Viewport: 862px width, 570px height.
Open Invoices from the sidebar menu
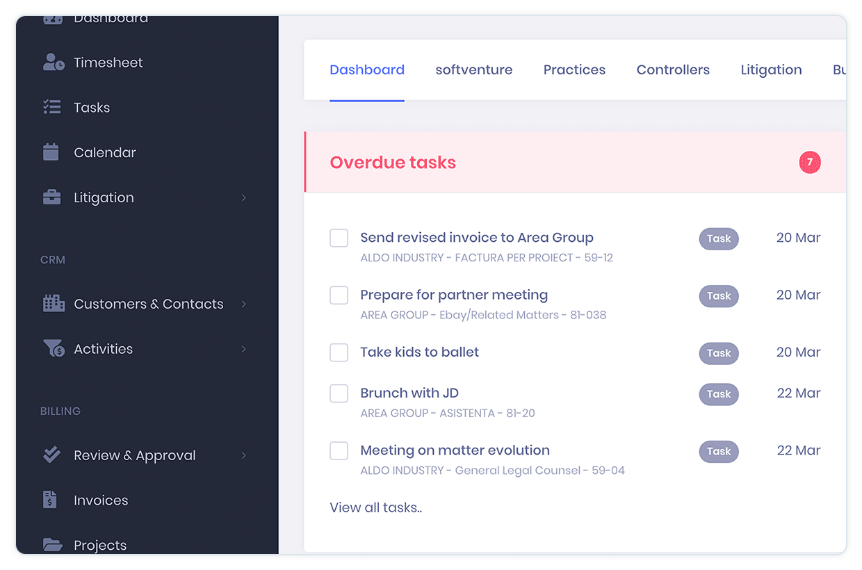pos(101,500)
